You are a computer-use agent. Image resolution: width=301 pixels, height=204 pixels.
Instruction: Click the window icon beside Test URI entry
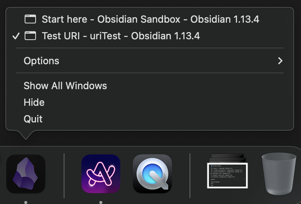click(x=30, y=36)
